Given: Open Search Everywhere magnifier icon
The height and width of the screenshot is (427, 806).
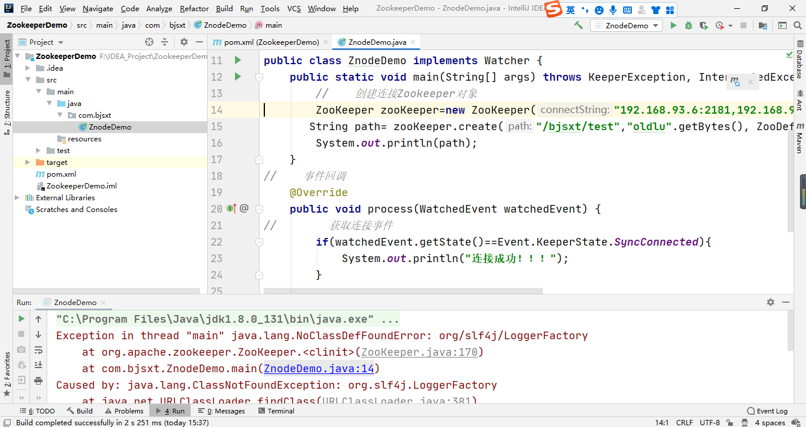Looking at the screenshot, I should click(797, 25).
